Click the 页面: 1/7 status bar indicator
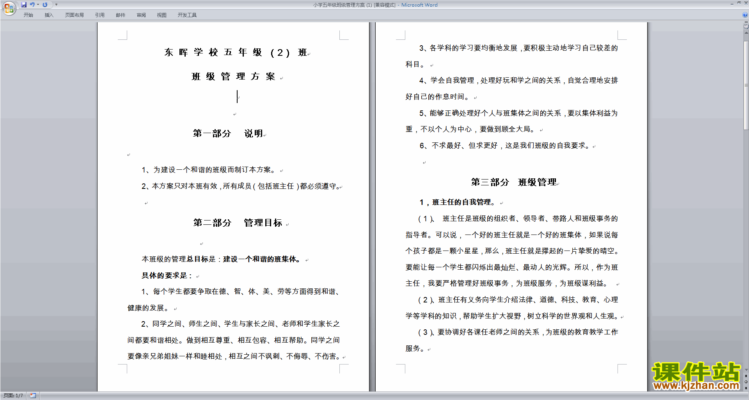Image resolution: width=749 pixels, height=400 pixels. [13, 396]
